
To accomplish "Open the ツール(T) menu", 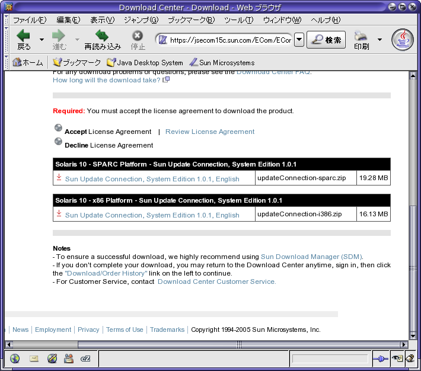I will (x=239, y=20).
